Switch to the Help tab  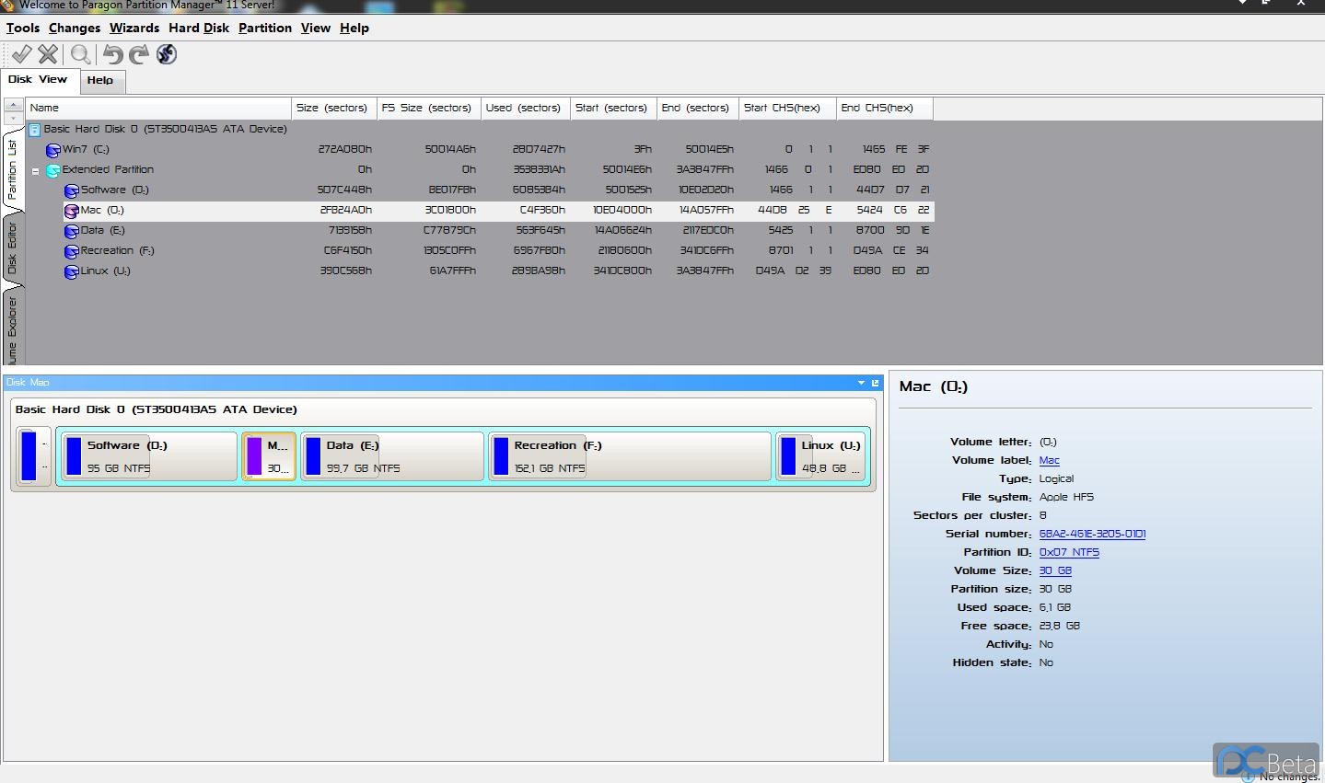pyautogui.click(x=100, y=81)
